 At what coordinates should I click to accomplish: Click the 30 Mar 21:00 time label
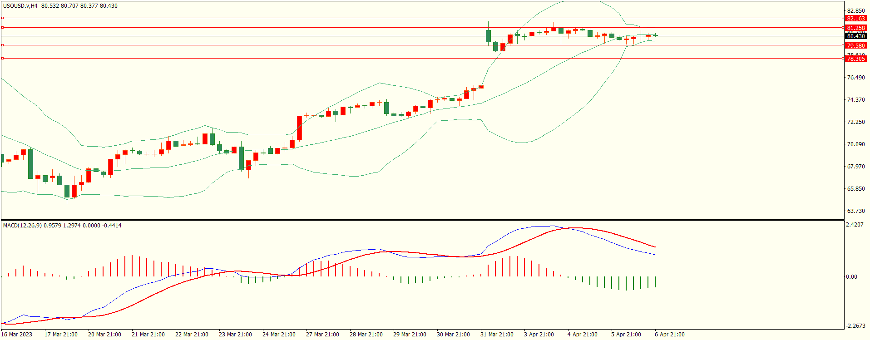click(x=453, y=335)
